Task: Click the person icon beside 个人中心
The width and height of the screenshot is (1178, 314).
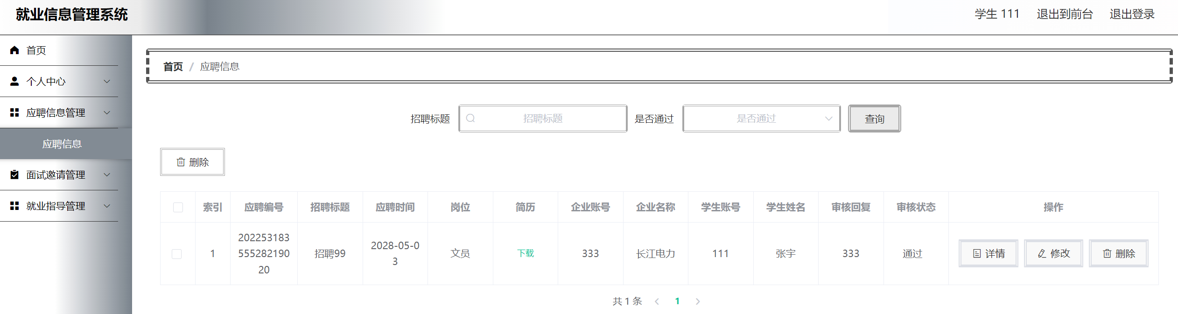Action: pos(14,81)
